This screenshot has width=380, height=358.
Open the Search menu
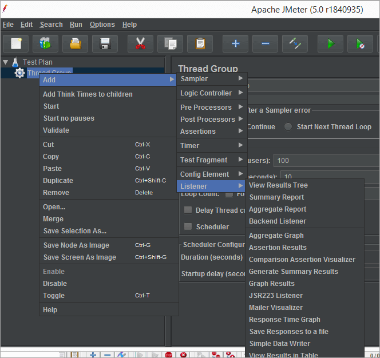(51, 25)
